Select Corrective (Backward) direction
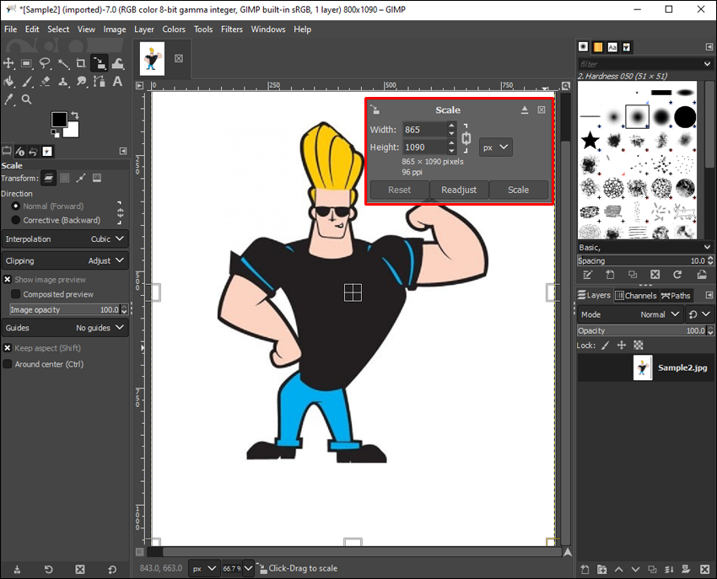 click(x=16, y=220)
